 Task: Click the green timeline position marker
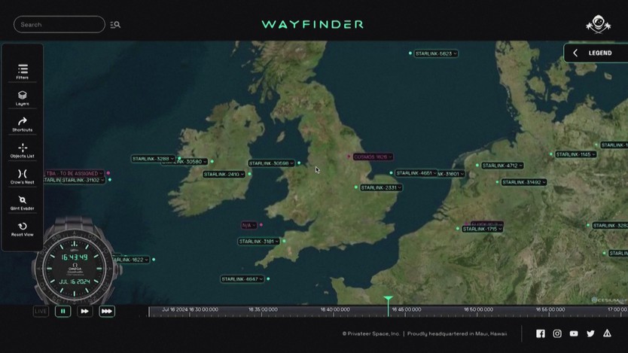(x=388, y=306)
